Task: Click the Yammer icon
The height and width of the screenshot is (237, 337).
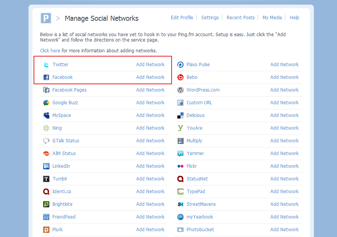Action: click(180, 154)
